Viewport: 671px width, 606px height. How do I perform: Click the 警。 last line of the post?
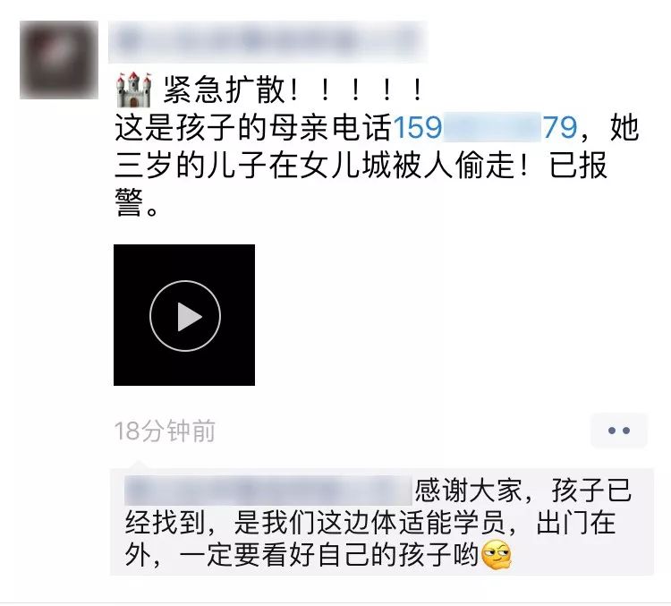click(137, 203)
